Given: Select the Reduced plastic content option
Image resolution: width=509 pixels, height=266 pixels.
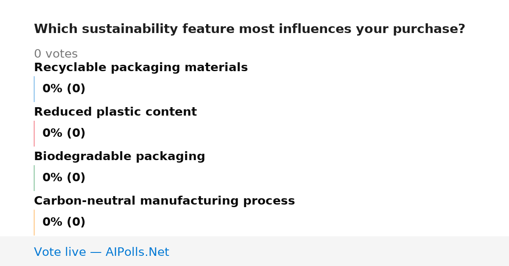Looking at the screenshot, I should coord(115,112).
